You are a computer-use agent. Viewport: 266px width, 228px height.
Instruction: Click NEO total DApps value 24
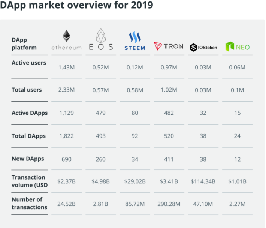tap(237, 136)
